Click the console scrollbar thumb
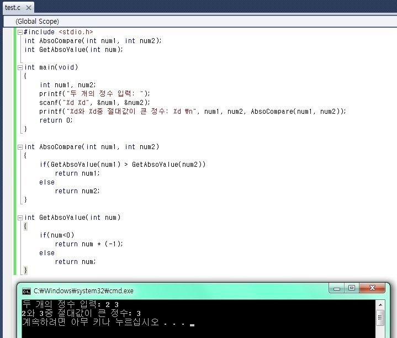Screen dimensions: 397x338 [380, 318]
